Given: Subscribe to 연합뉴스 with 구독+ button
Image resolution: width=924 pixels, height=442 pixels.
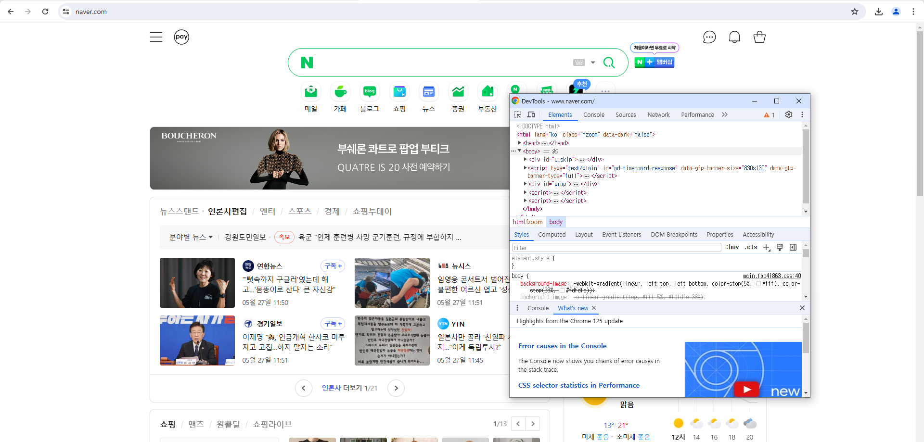Looking at the screenshot, I should coord(333,266).
